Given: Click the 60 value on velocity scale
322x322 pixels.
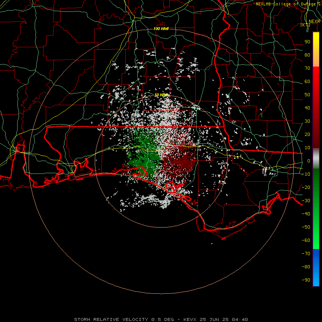Looking at the screenshot, I should pos(307,82).
